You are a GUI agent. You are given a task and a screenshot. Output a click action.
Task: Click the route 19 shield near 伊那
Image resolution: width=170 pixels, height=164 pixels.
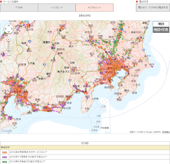coord(45,65)
